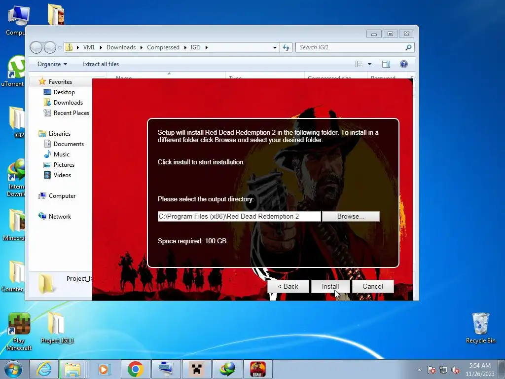This screenshot has height=379, width=505.
Task: Cancel the Red Dead Redemption 2 setup
Action: tap(373, 286)
